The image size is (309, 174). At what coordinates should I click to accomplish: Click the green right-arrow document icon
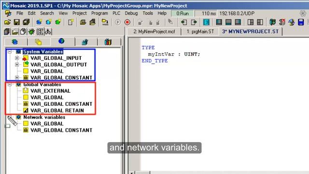coord(194,22)
